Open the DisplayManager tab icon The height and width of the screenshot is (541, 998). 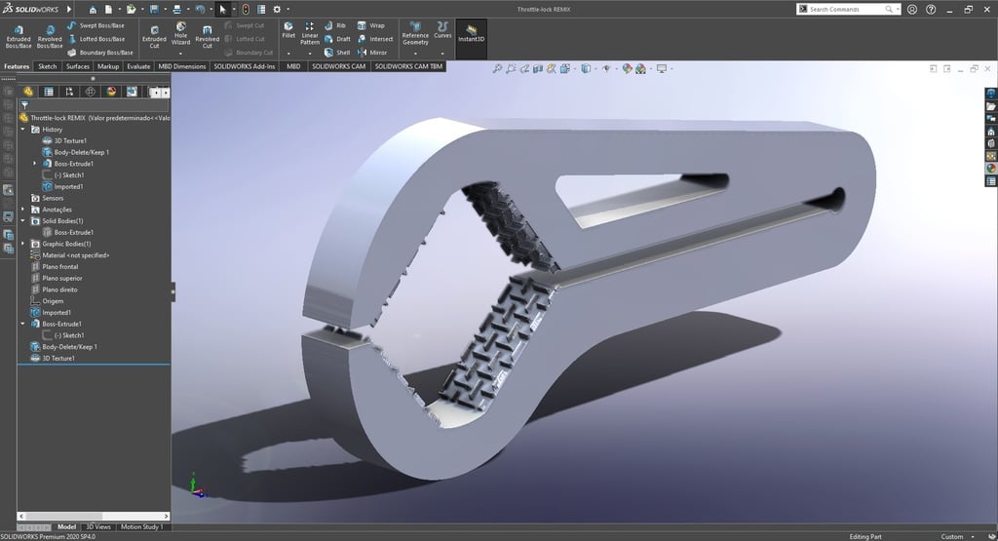[111, 92]
